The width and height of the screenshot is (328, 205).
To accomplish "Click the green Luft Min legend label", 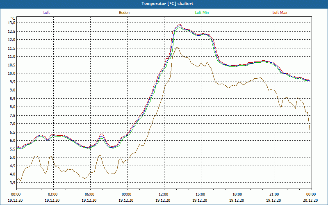I will coord(202,13).
